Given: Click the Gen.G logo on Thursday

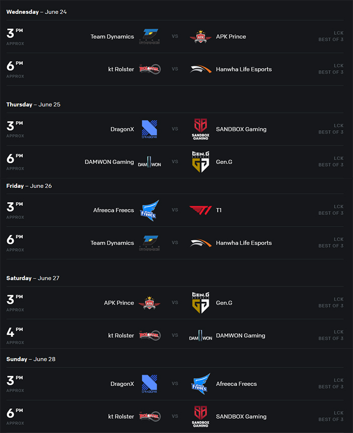Looking at the screenshot, I should tap(201, 161).
